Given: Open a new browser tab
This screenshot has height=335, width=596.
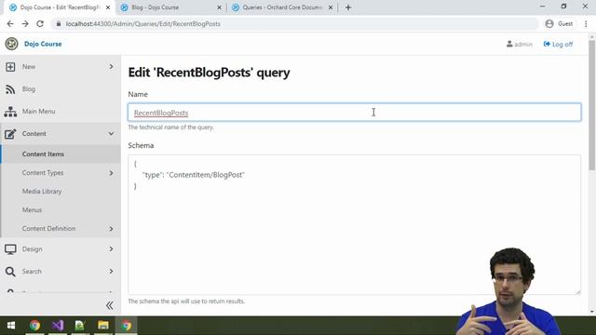Looking at the screenshot, I should pos(347,7).
